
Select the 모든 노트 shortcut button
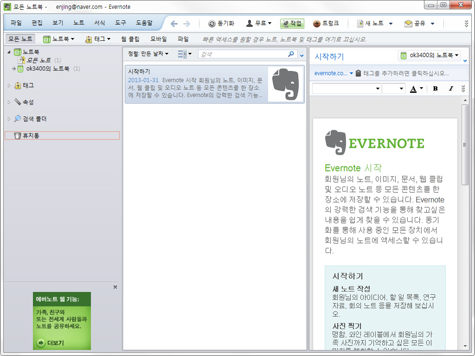click(20, 39)
